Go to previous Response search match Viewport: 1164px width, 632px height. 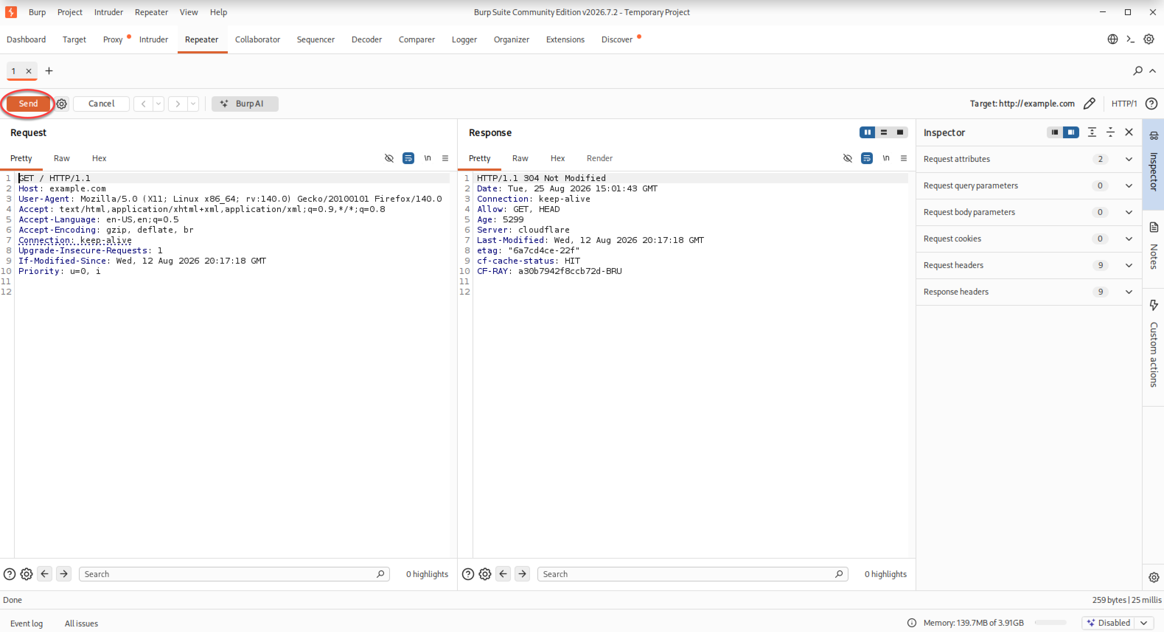point(503,574)
